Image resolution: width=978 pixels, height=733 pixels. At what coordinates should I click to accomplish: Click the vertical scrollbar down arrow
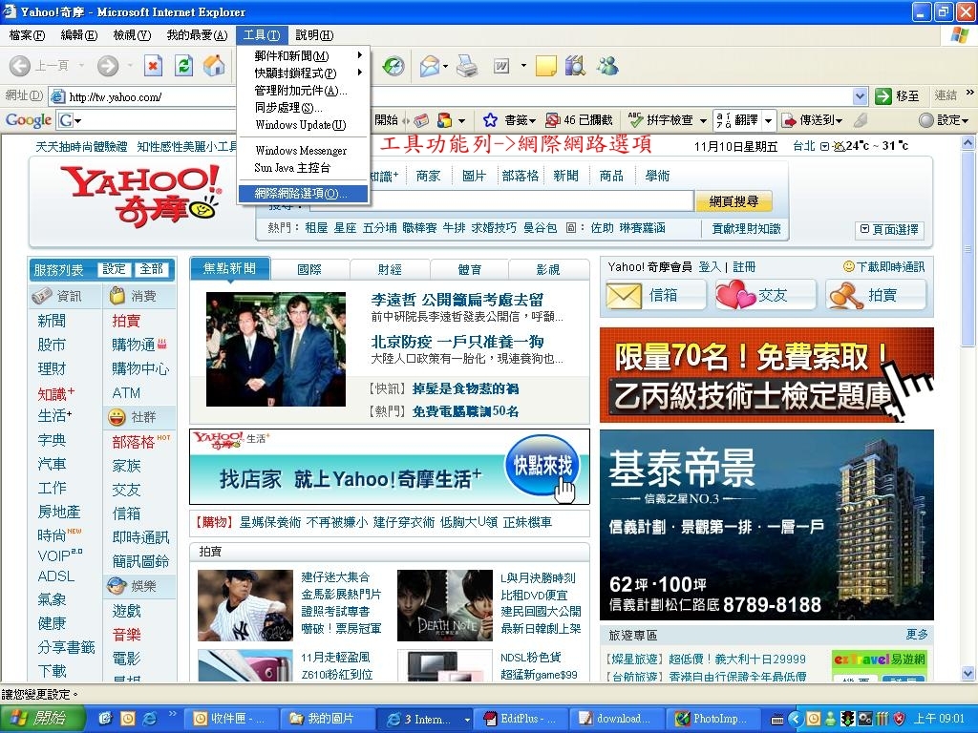coord(968,673)
